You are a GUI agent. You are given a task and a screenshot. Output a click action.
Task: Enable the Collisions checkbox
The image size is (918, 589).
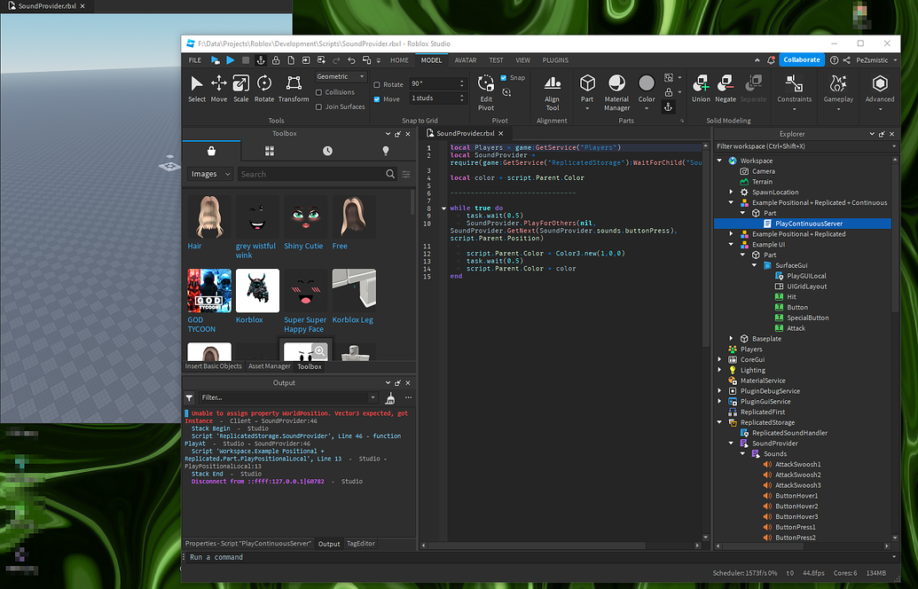click(x=318, y=92)
